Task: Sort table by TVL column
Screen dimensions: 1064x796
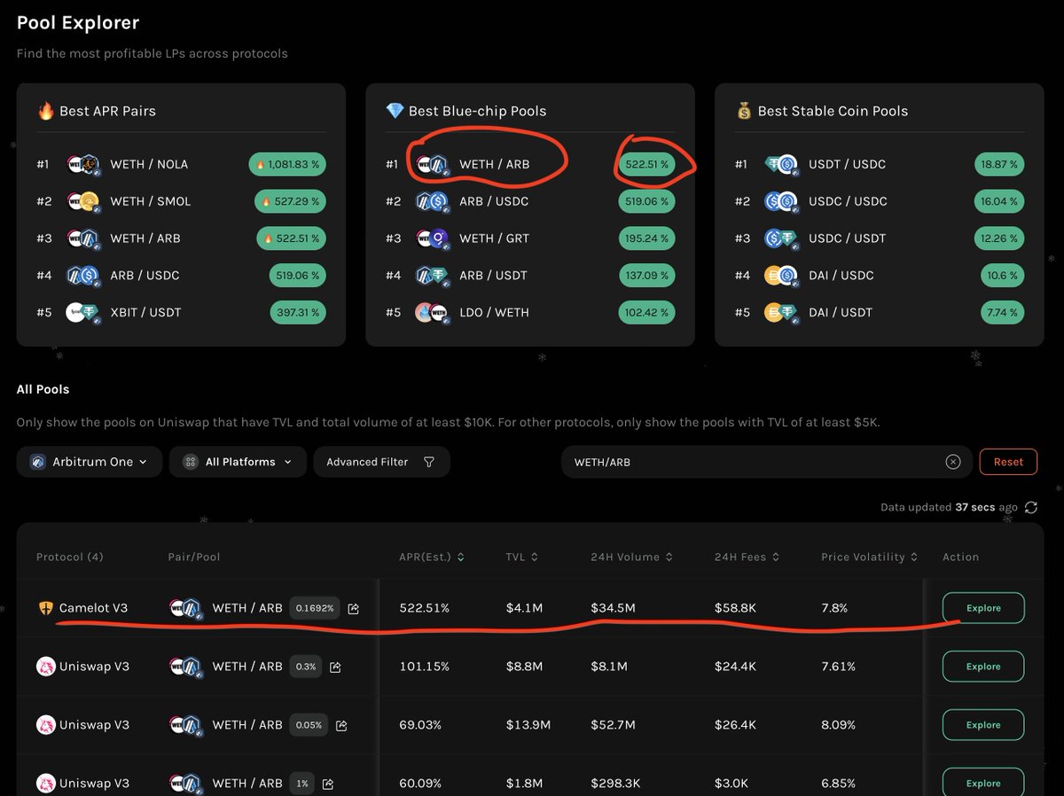Action: [x=521, y=557]
